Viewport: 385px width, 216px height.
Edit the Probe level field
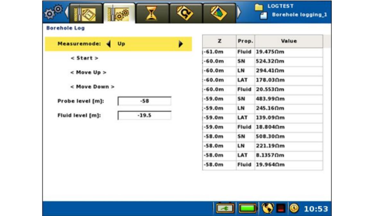click(x=144, y=101)
